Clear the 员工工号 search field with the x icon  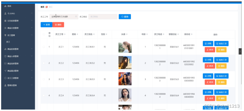pos(76,16)
